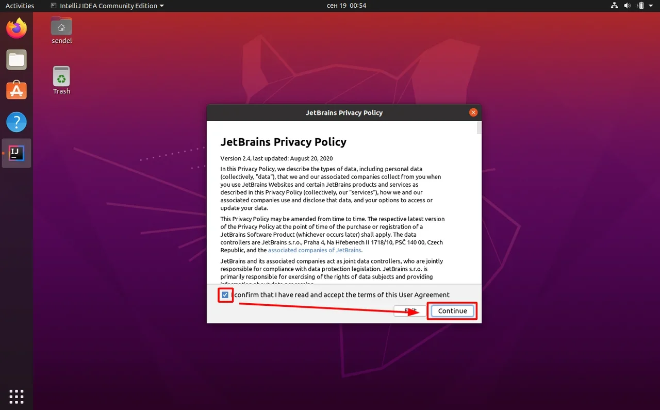Show Applications grid in the dock
Screen dimensions: 660x410
(16, 396)
